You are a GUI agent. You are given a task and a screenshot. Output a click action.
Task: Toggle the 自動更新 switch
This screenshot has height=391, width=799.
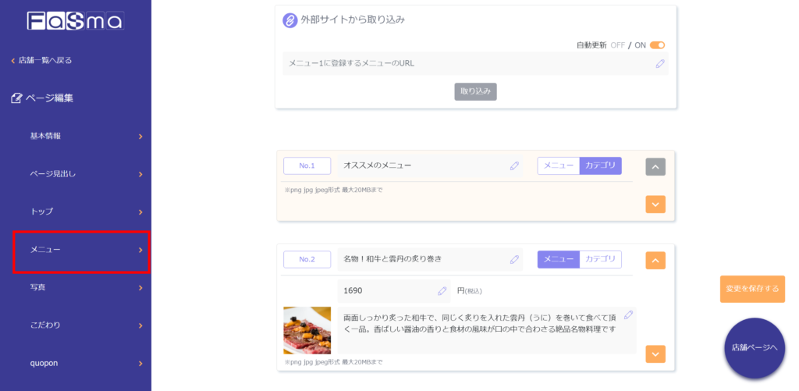(x=657, y=45)
